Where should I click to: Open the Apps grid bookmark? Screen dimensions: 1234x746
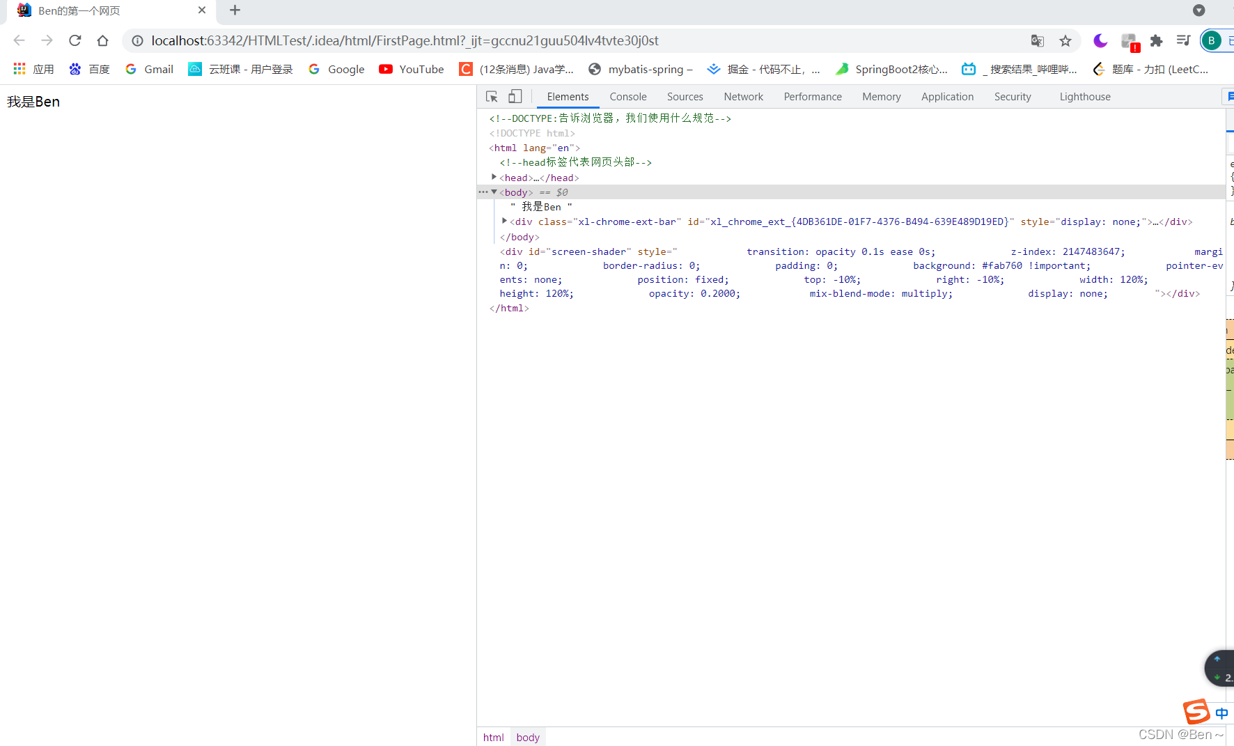(33, 69)
